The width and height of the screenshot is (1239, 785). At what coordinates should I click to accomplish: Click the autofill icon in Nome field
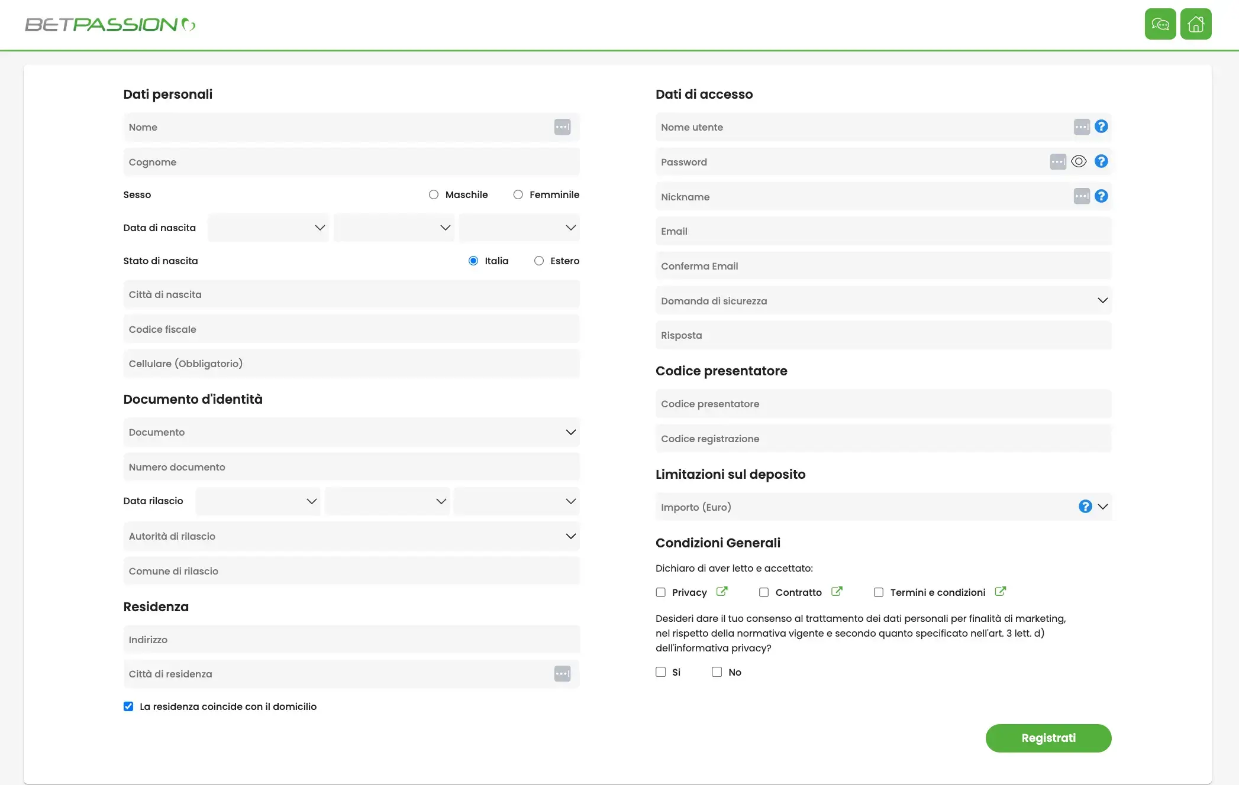pos(562,127)
